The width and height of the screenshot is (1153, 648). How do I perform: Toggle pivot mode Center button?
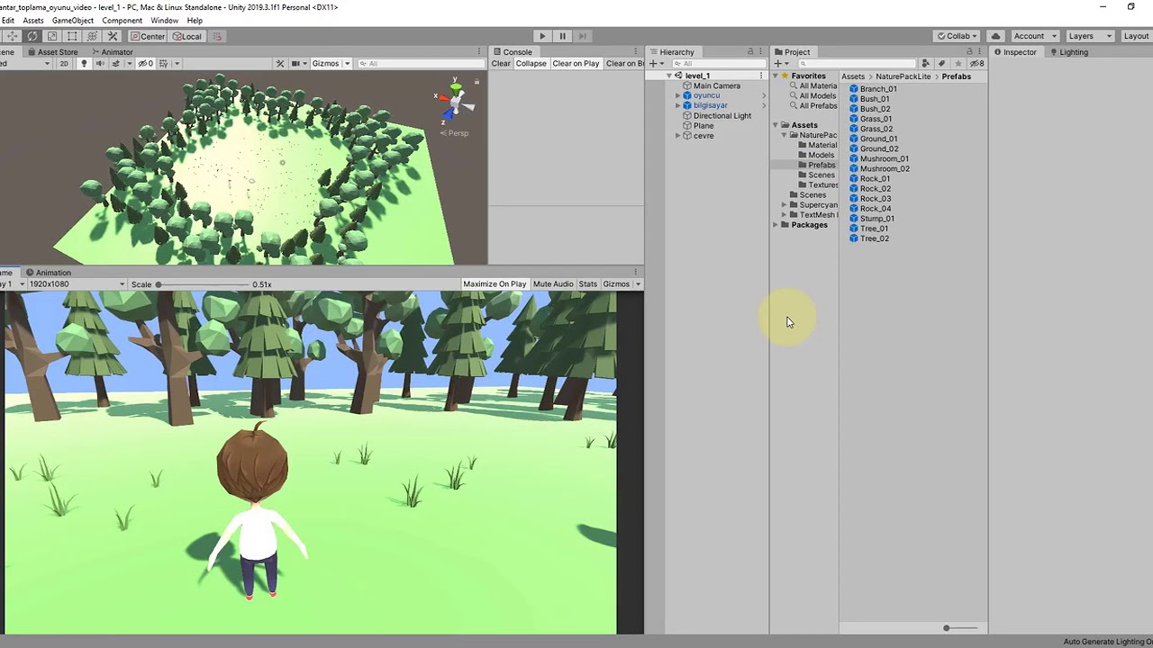148,36
